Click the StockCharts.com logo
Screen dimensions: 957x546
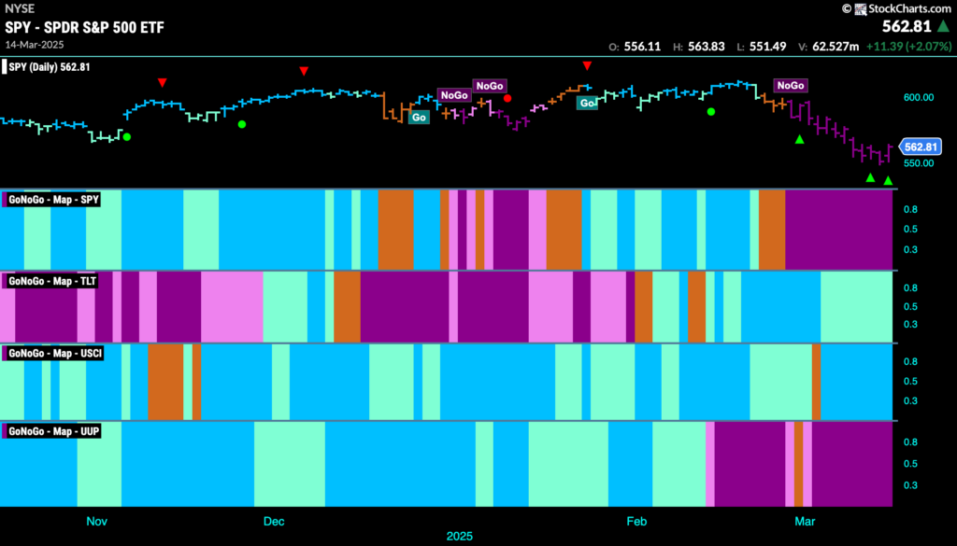896,8
